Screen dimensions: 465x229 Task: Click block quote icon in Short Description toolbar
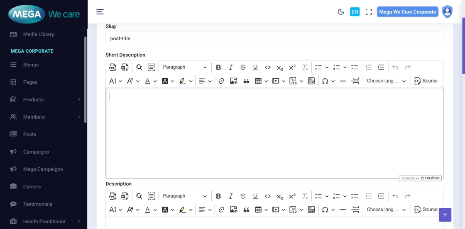[246, 81]
